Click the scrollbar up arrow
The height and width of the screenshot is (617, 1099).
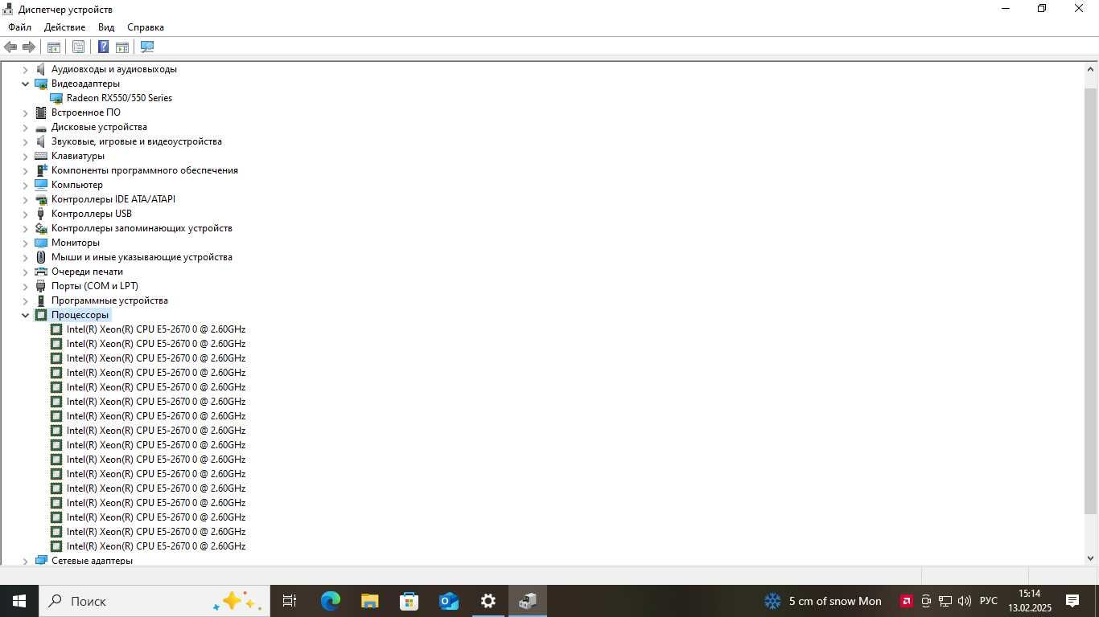click(x=1091, y=69)
